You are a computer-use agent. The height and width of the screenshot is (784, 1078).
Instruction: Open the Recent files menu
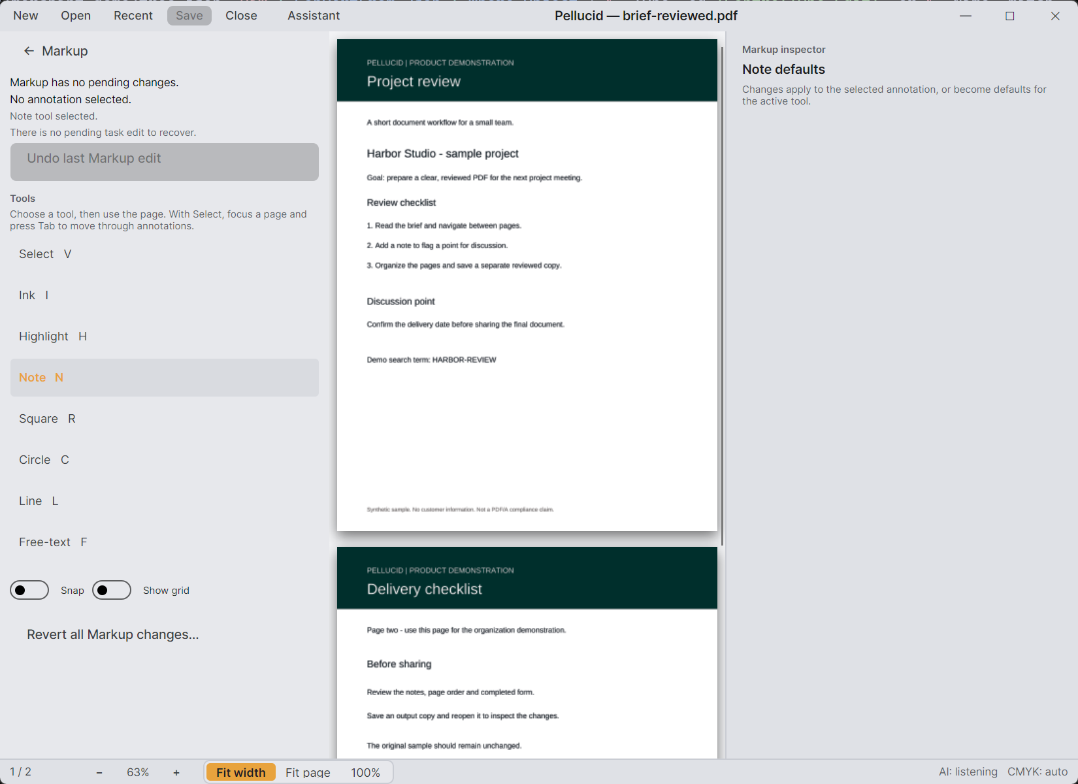133,16
